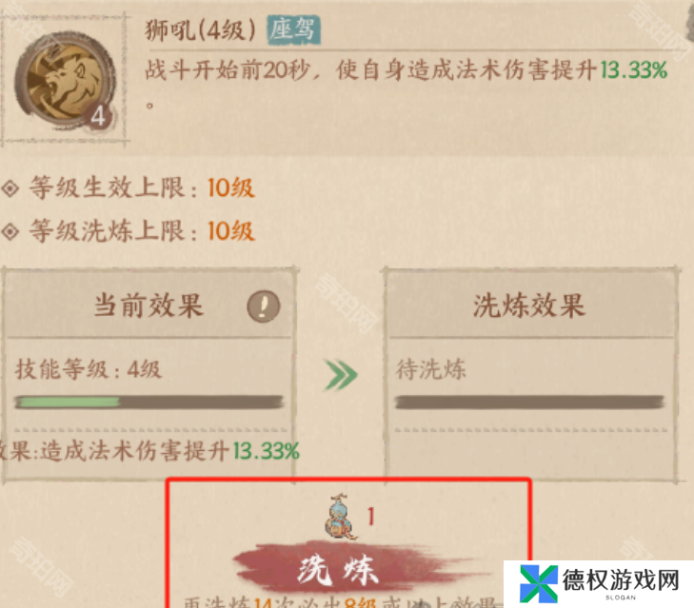Click the green skill level progress bar

click(149, 402)
